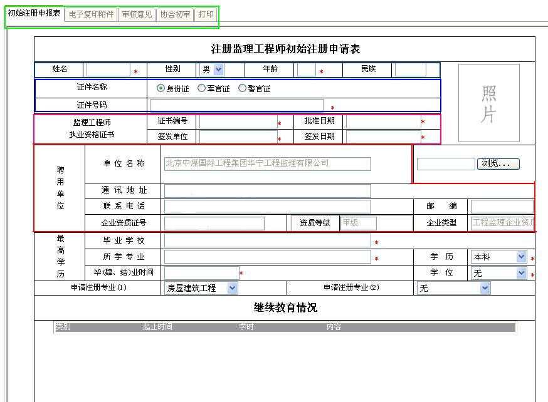
Task: Click the 姓名 input field
Action: click(x=108, y=70)
